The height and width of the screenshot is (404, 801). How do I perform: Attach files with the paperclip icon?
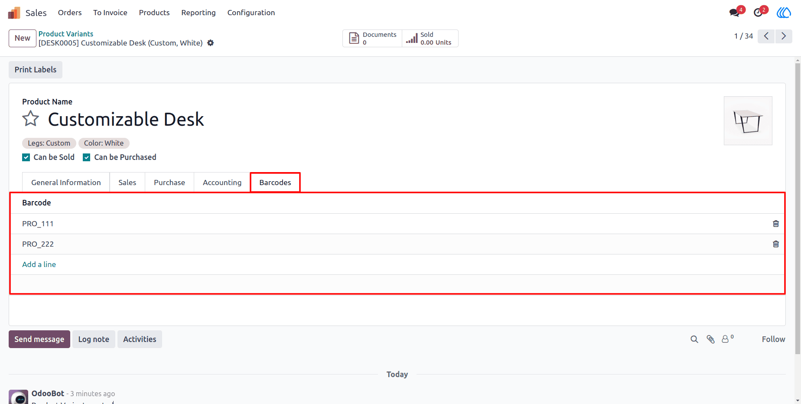tap(710, 339)
